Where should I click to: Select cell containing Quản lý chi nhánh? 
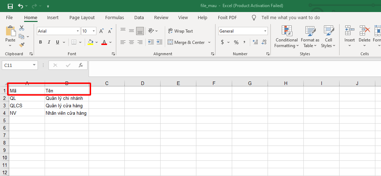[x=67, y=98]
